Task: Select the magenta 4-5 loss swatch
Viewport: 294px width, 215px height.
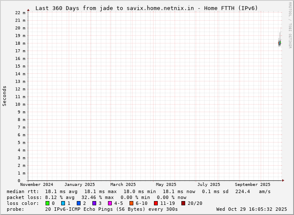Action: click(x=110, y=203)
